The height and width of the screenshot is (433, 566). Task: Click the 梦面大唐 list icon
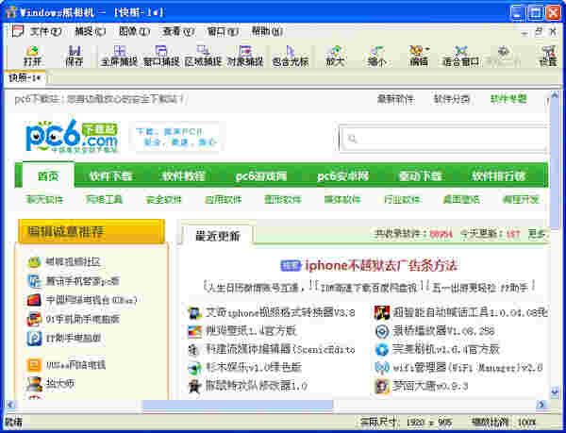click(x=381, y=386)
